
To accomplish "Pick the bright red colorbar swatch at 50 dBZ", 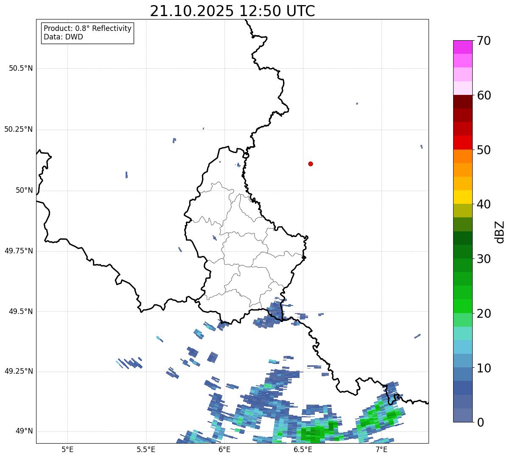I will click(x=462, y=143).
